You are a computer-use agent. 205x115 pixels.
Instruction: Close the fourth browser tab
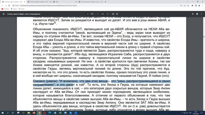101,2
